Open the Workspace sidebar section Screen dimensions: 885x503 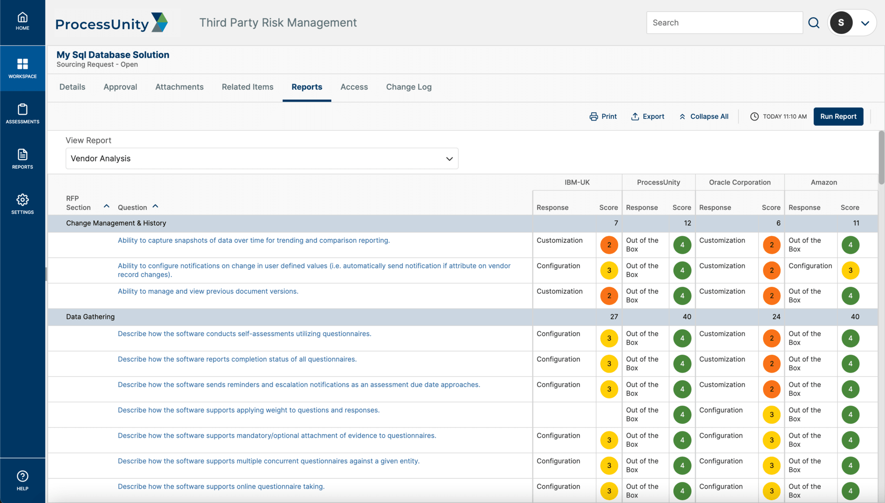pyautogui.click(x=22, y=68)
